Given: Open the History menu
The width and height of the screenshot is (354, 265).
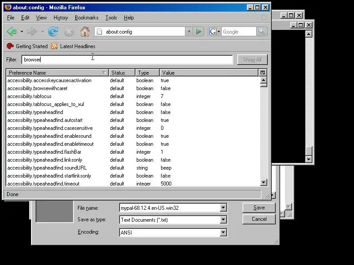Looking at the screenshot, I should [x=61, y=18].
